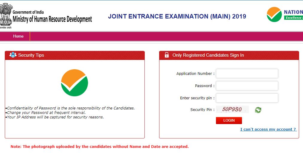Click the security pin captcha image

click(x=232, y=110)
